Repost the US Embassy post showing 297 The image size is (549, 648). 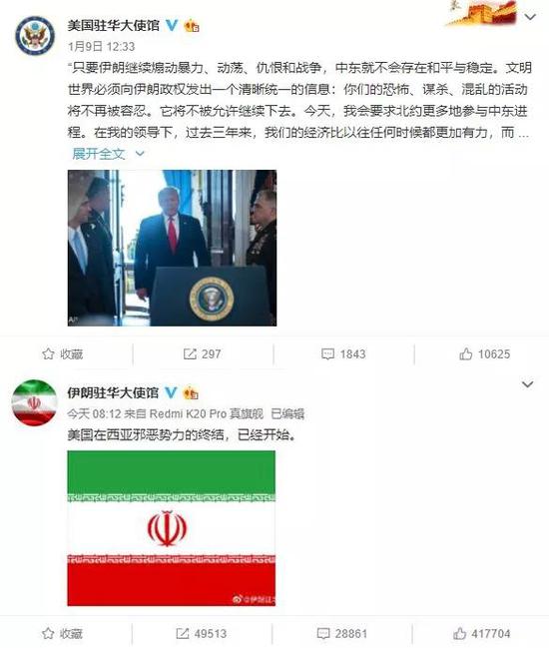pyautogui.click(x=202, y=354)
